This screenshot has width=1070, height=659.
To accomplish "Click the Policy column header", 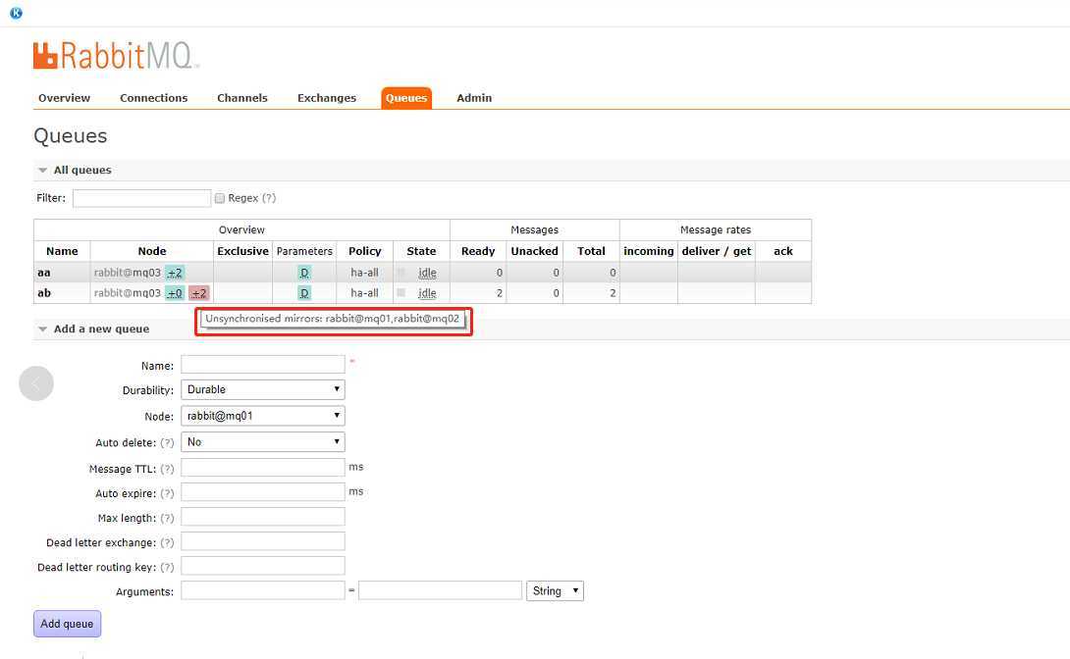I will pos(364,251).
